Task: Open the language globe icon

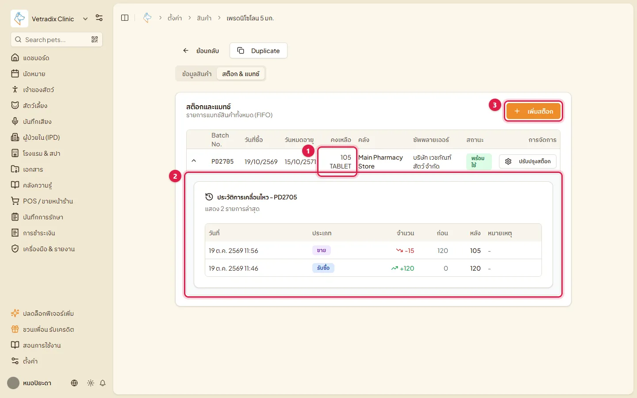Action: [x=74, y=383]
